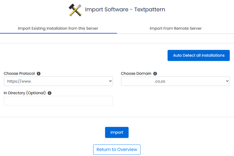This screenshot has width=234, height=156.
Task: Click the Textpattern hammer and chisel logo
Action: [x=75, y=10]
